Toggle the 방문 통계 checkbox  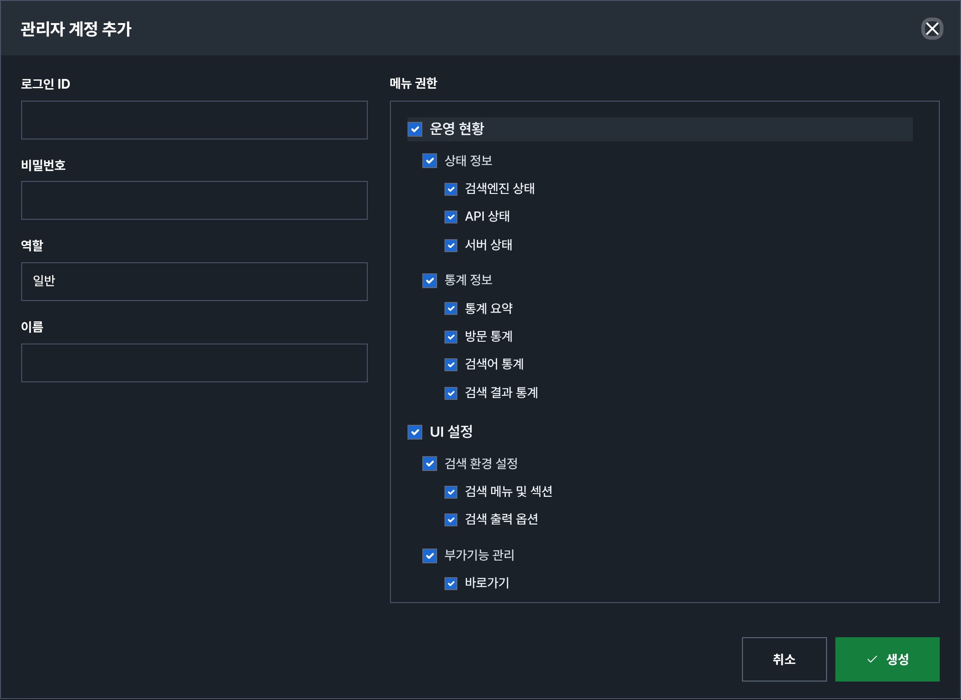tap(451, 337)
